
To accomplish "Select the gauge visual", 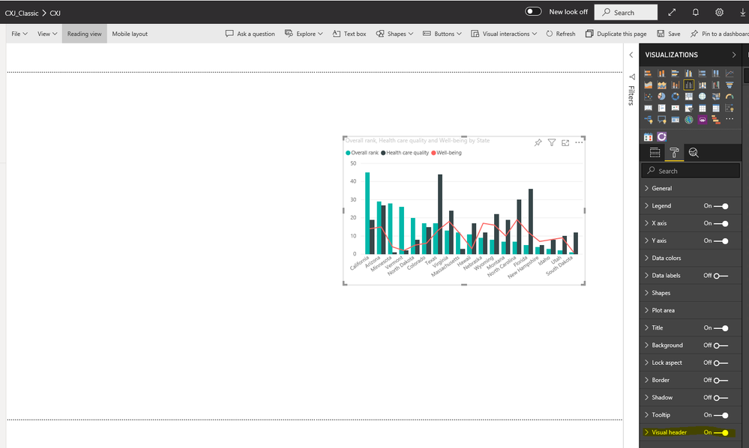I will (x=730, y=97).
